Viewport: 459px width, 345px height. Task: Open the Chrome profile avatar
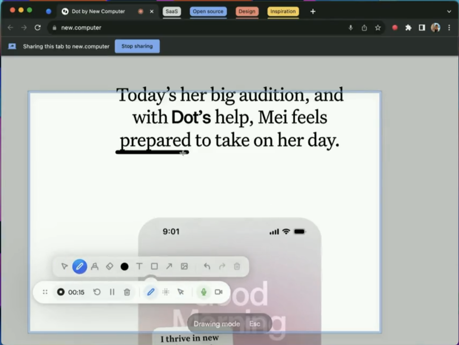pos(436,28)
